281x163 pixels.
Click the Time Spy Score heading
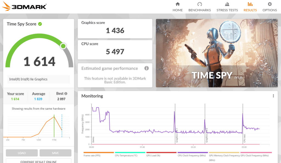tap(21, 24)
